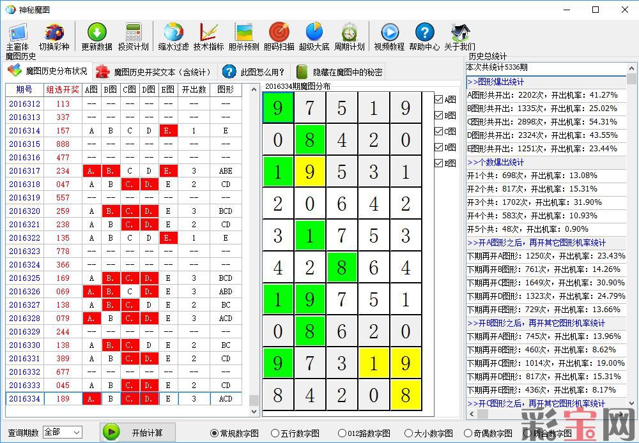
Task: Open the 胆码扫描 target icon
Action: pos(279,36)
